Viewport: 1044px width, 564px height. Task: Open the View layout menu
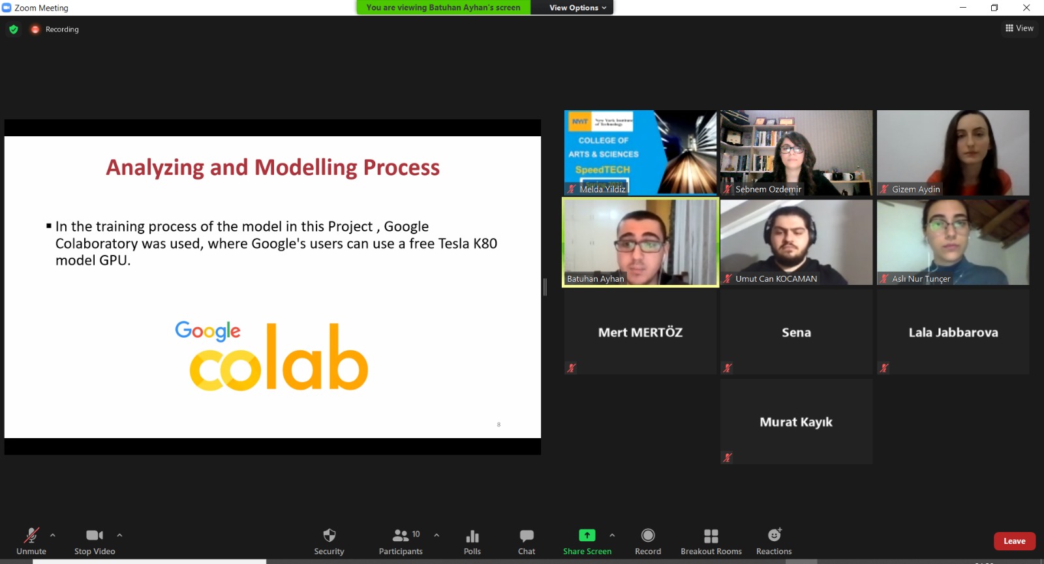(1019, 28)
